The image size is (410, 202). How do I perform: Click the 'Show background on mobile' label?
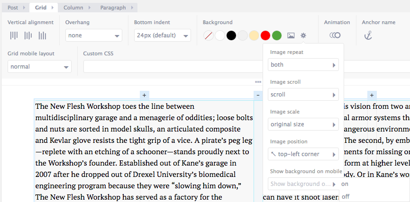pos(306,171)
